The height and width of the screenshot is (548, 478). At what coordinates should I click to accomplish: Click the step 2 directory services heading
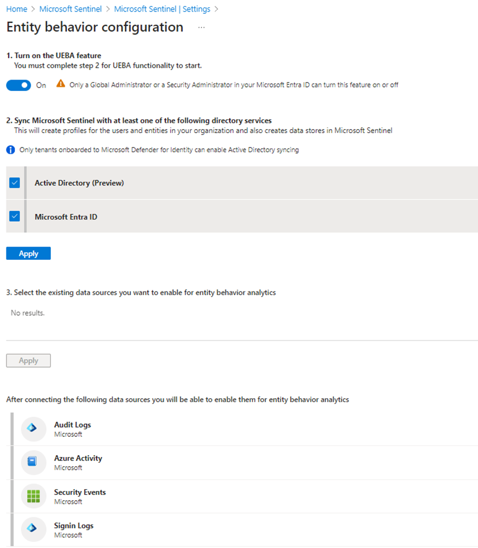pyautogui.click(x=139, y=120)
